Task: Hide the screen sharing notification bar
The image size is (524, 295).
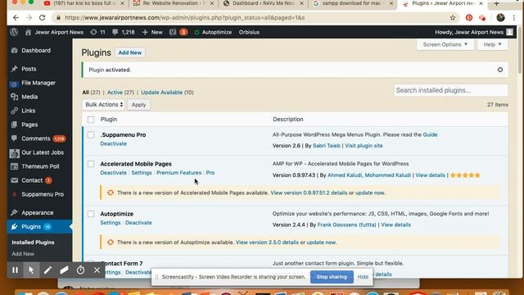Action: pyautogui.click(x=363, y=277)
